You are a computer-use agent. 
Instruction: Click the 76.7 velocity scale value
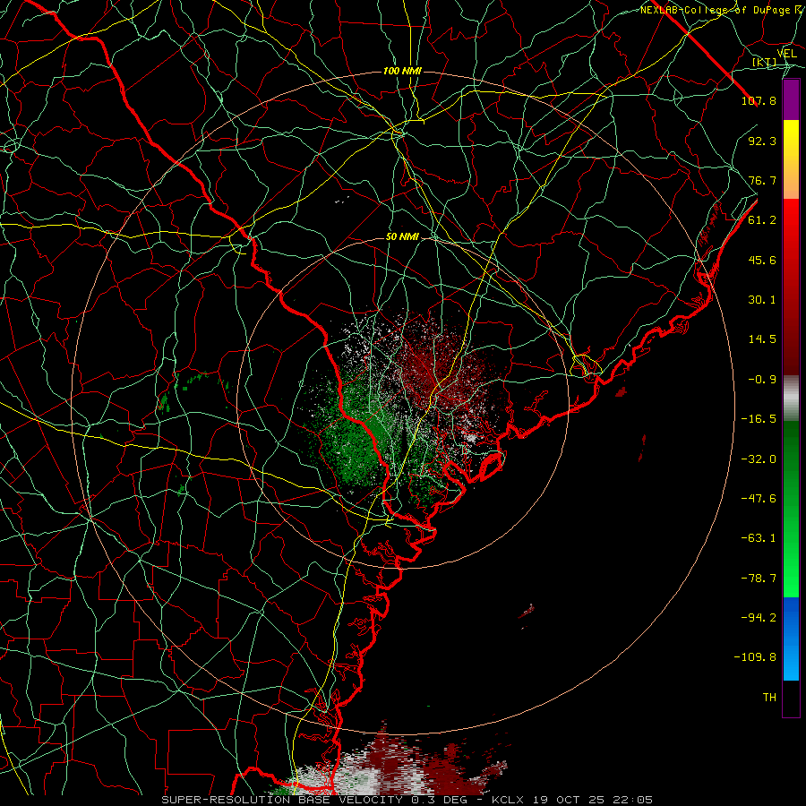click(x=762, y=180)
